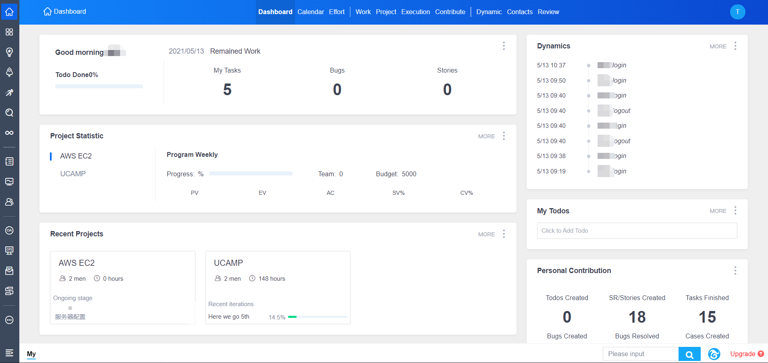Open the Execution menu in top navigation
Screen dimensions: 768x363
(415, 12)
